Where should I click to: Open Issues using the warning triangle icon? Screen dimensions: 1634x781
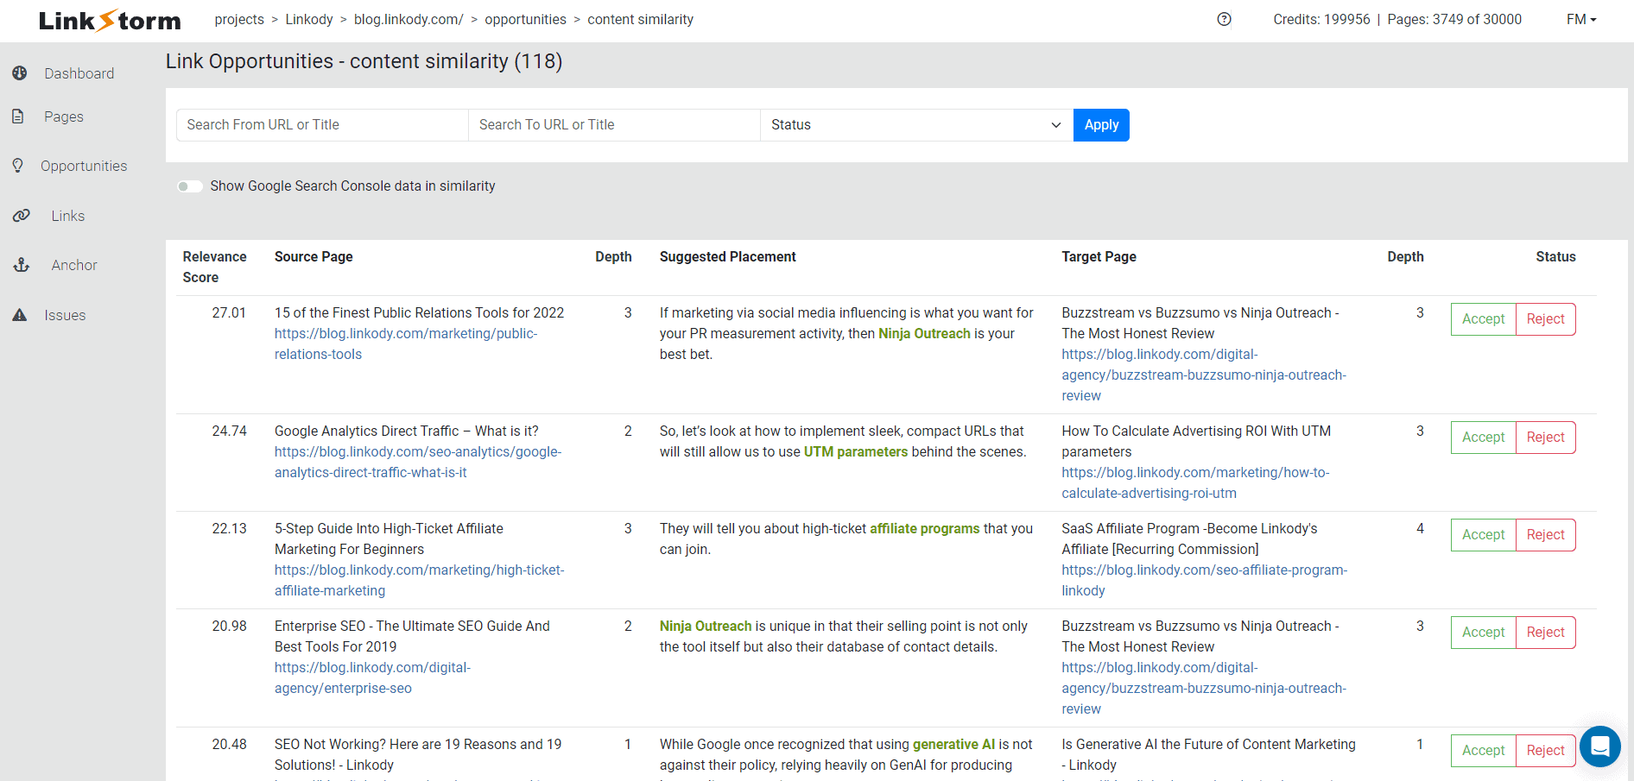coord(19,314)
